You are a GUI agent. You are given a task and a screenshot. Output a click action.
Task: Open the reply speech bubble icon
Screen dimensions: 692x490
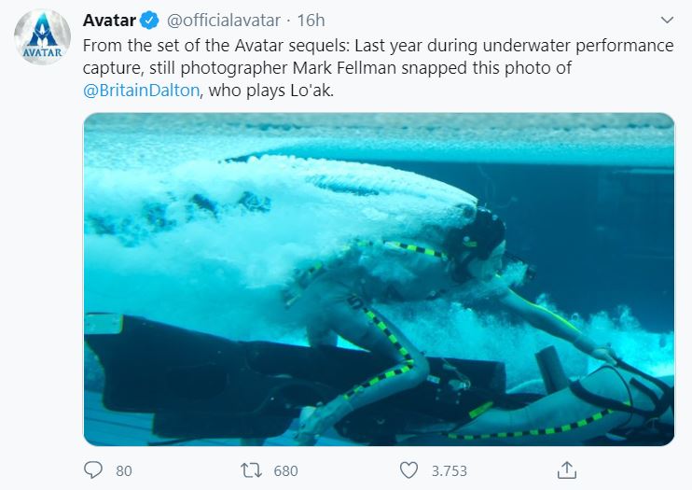[x=93, y=470]
